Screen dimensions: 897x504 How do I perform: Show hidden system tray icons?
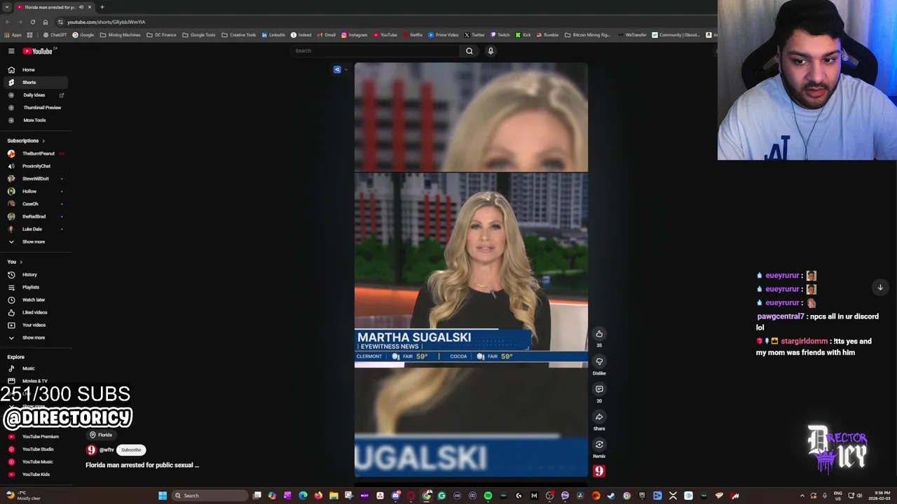pos(802,496)
